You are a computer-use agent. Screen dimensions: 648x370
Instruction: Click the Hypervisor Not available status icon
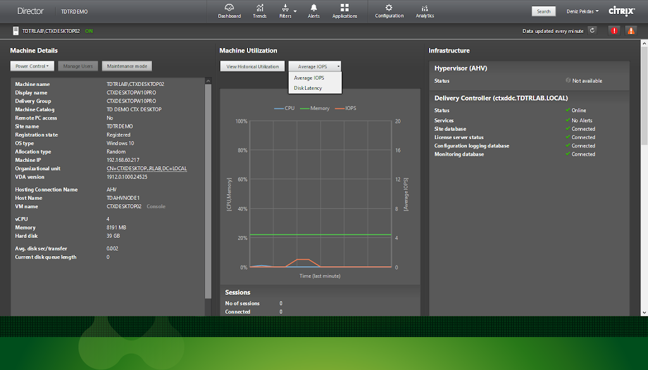coord(568,80)
